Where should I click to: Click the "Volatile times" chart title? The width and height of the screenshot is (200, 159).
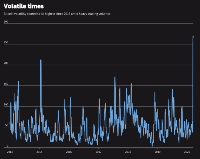tap(24, 6)
